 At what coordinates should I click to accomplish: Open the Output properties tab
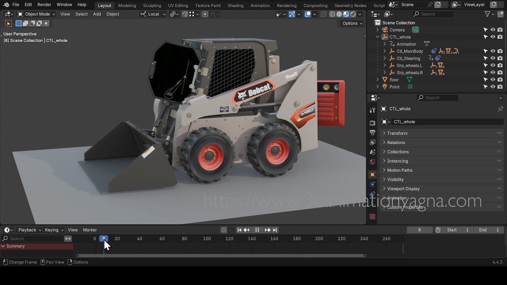tap(372, 133)
